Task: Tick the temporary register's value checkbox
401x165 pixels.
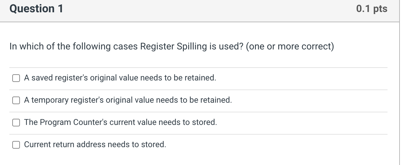Action: pyautogui.click(x=16, y=100)
